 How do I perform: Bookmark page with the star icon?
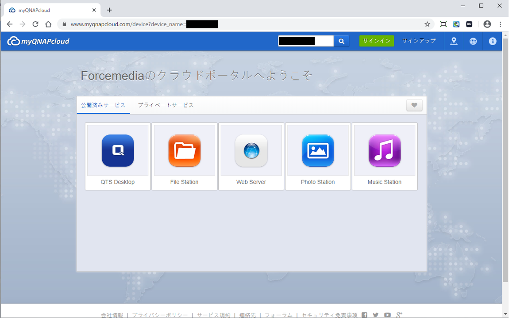point(427,24)
